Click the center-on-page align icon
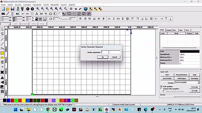 click(151, 19)
